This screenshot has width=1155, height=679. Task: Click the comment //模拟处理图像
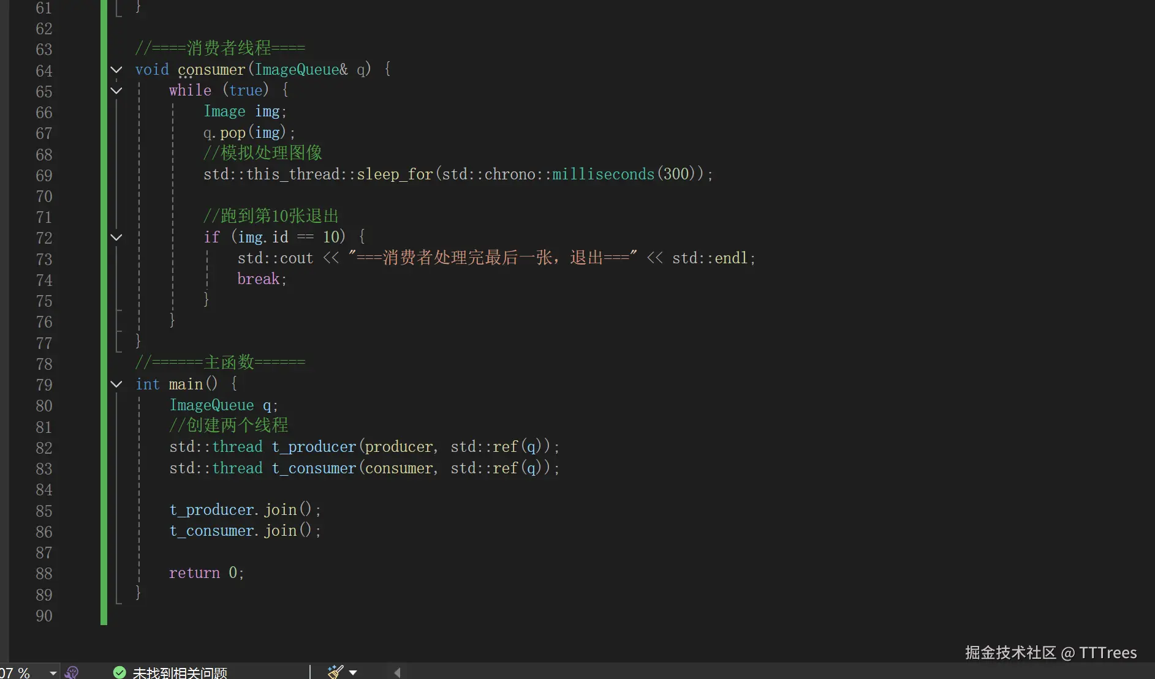pos(263,153)
